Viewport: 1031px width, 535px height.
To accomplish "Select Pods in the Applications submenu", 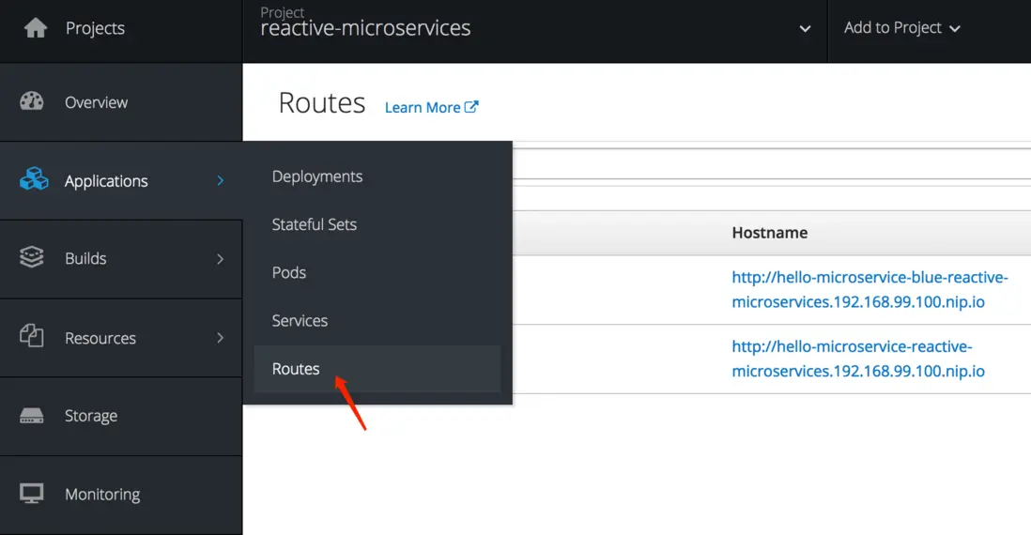I will 289,272.
